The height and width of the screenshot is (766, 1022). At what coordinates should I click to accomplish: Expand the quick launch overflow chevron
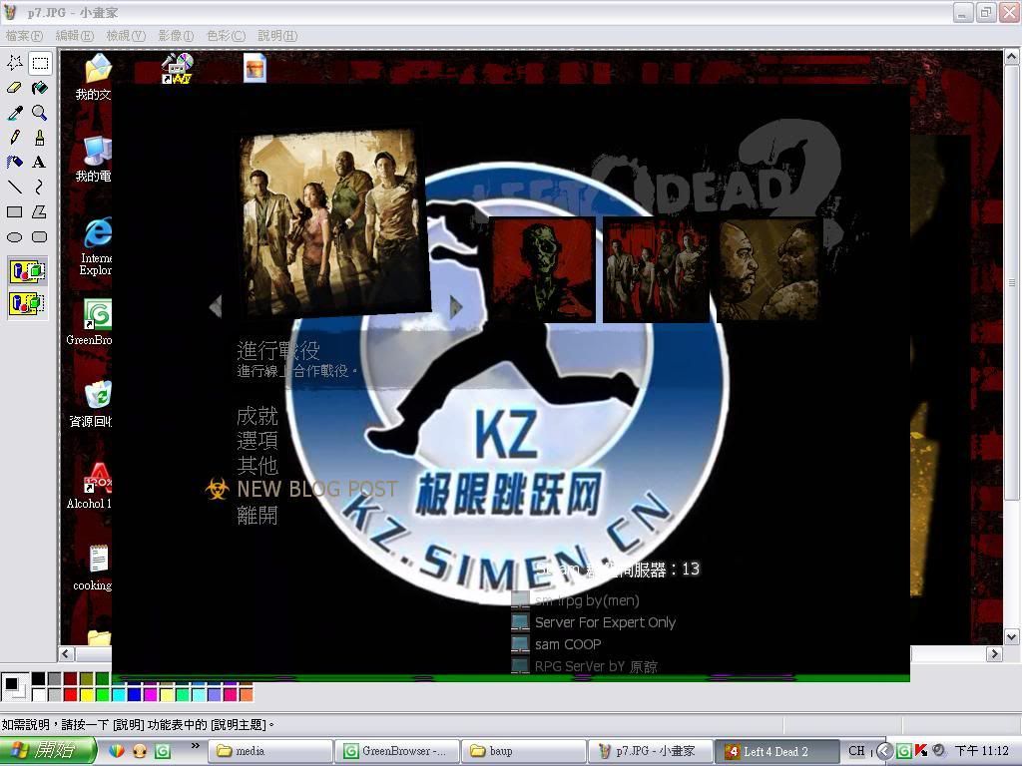[195, 746]
